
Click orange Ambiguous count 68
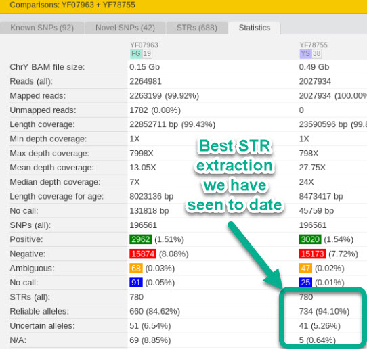point(136,269)
